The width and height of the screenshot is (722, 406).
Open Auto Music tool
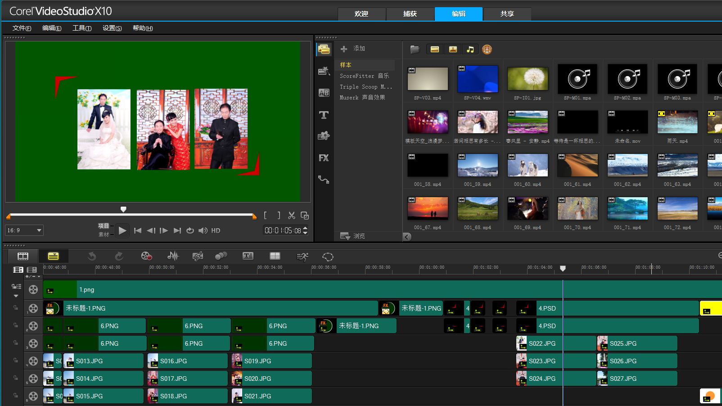[198, 256]
